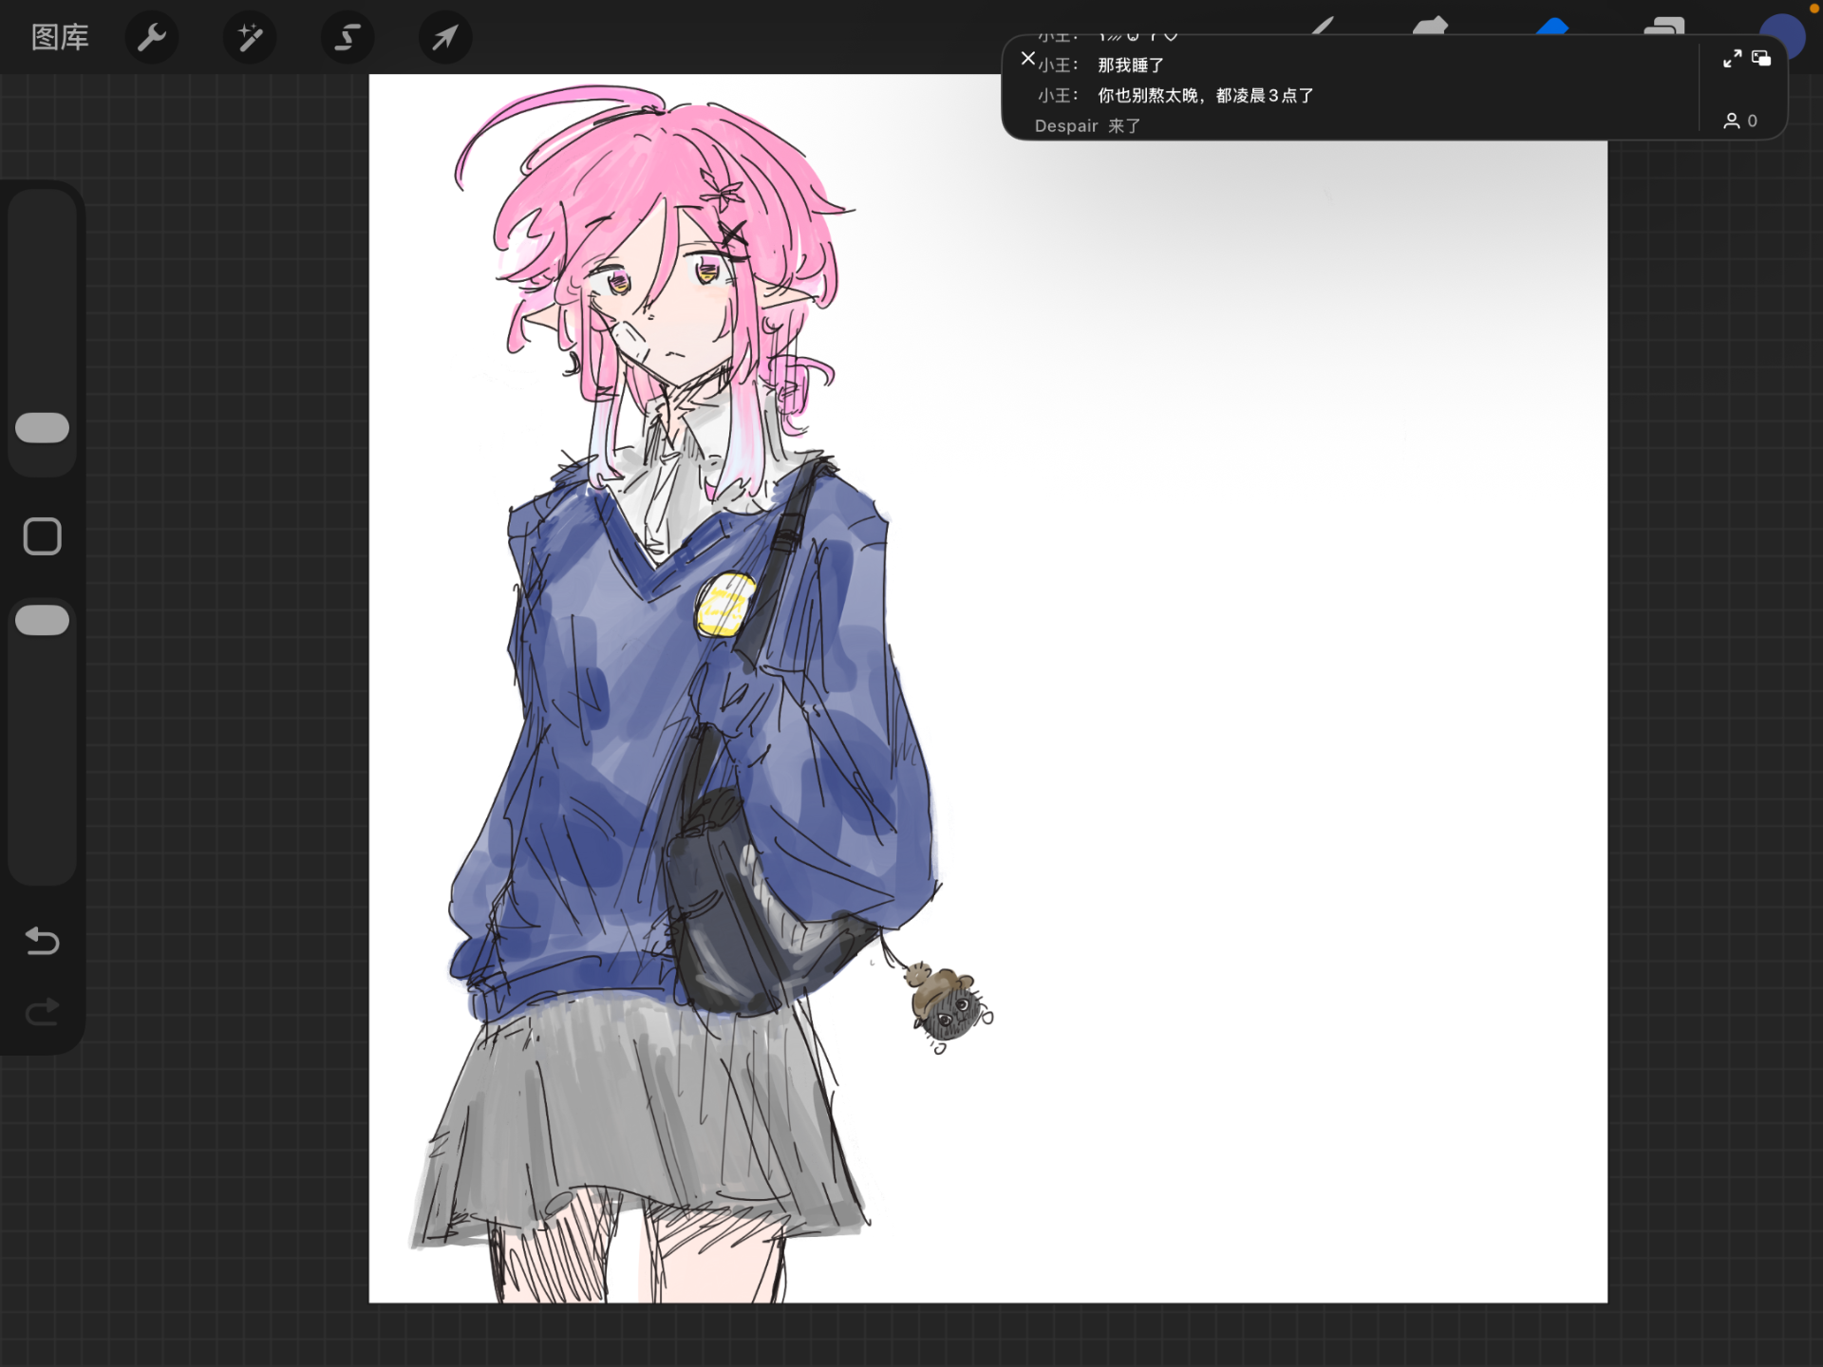
Task: Click the brush opacity slider handle
Action: pyautogui.click(x=43, y=620)
